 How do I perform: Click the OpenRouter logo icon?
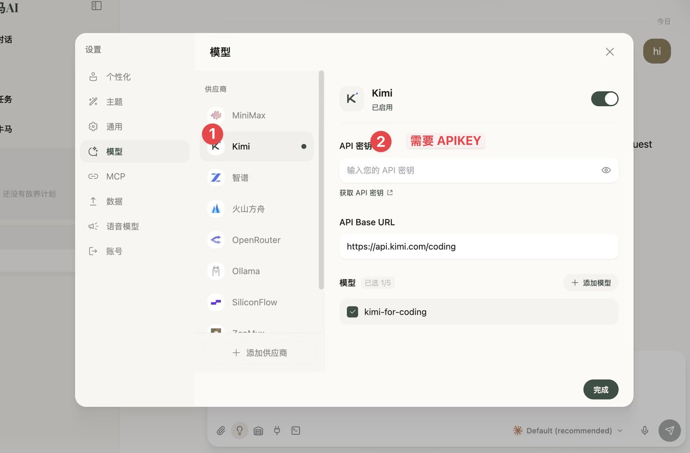(216, 240)
